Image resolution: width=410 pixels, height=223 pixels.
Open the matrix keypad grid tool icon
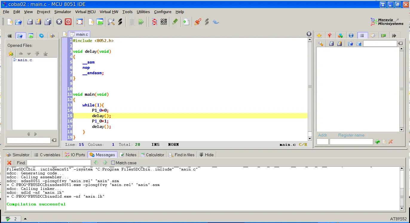coord(164,22)
